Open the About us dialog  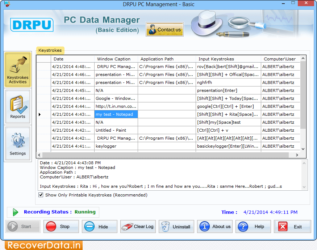[215, 226]
